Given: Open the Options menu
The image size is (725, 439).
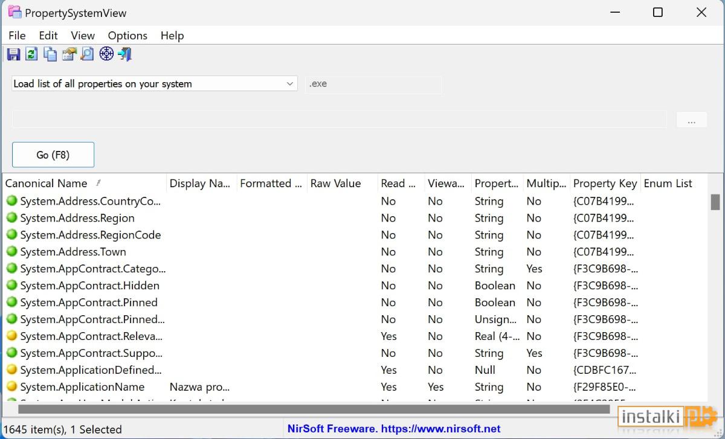Looking at the screenshot, I should click(127, 36).
